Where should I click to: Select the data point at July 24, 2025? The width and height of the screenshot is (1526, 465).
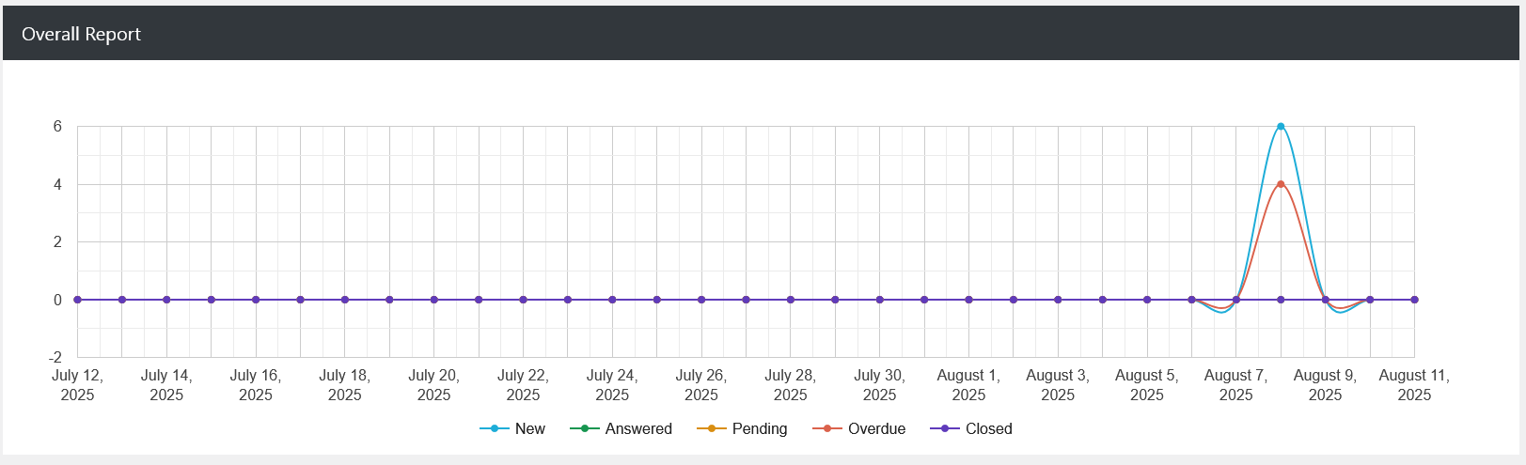point(612,300)
